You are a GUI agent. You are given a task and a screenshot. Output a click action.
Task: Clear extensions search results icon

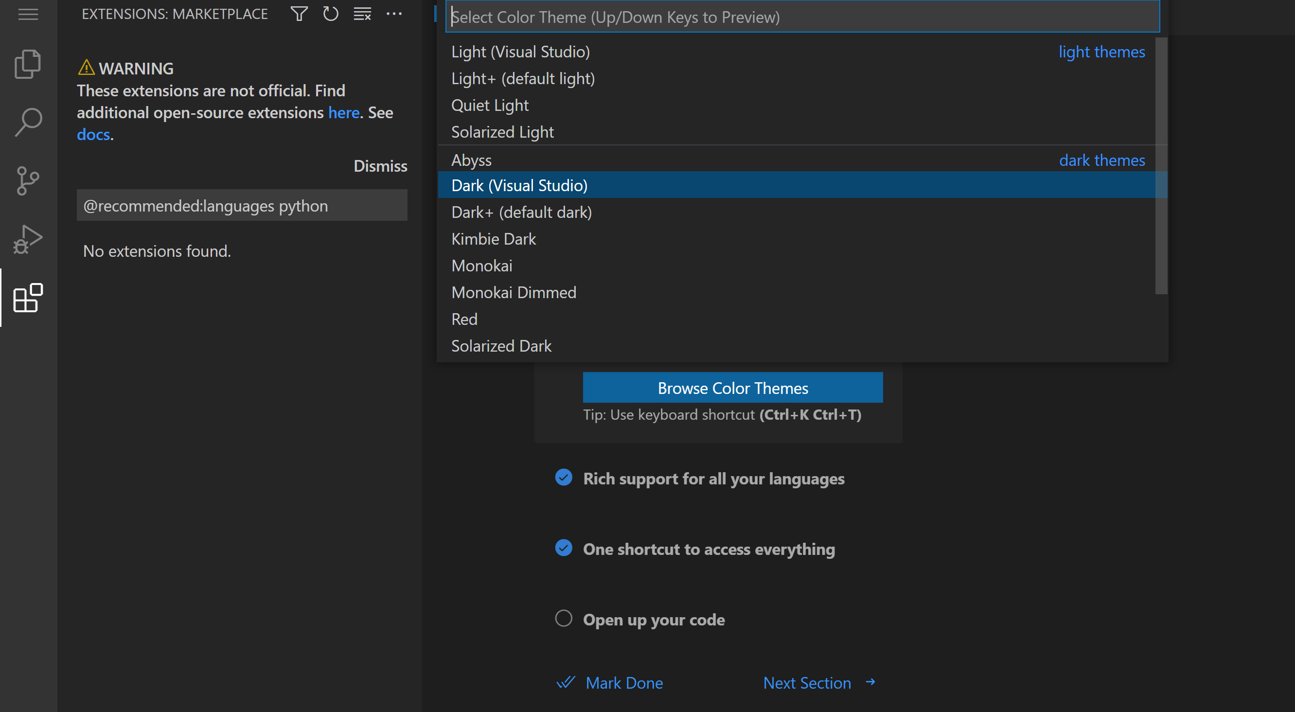coord(362,14)
